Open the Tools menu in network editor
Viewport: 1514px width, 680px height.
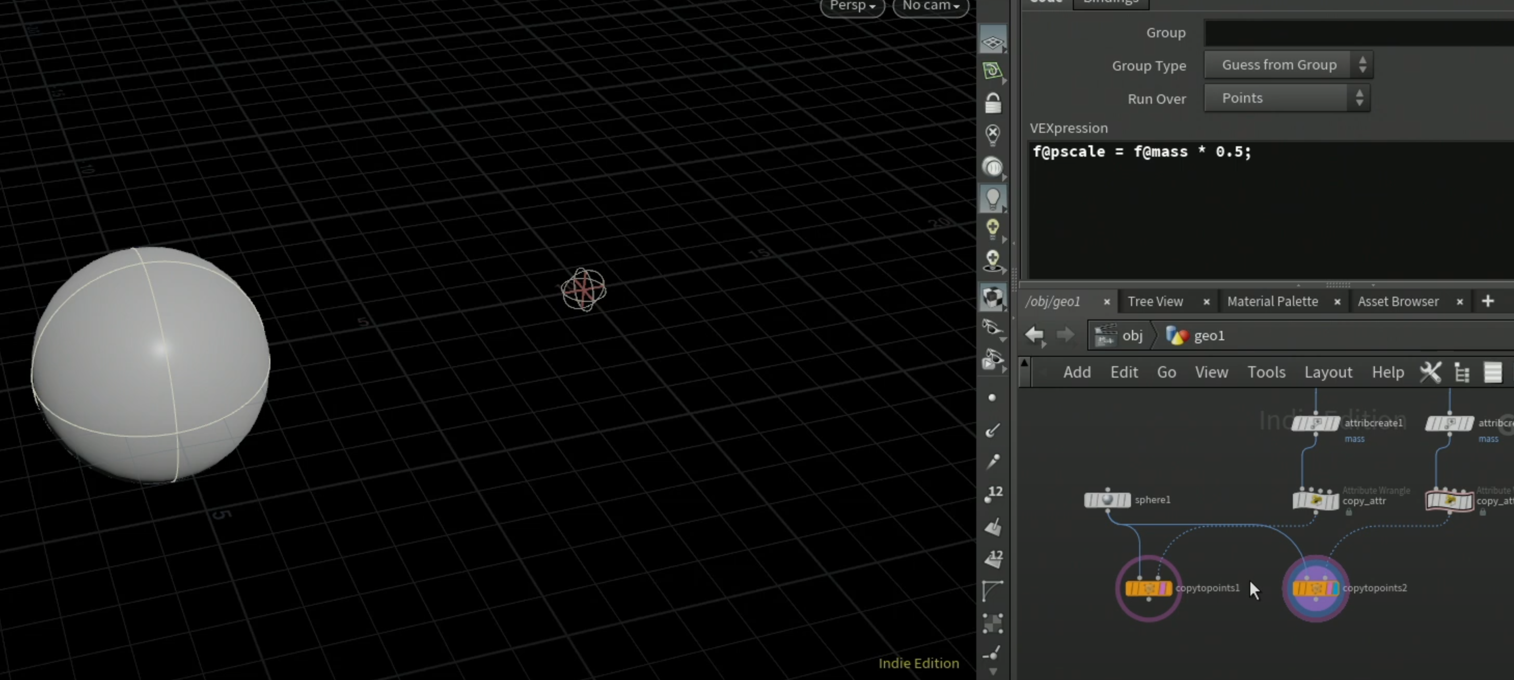(1266, 372)
